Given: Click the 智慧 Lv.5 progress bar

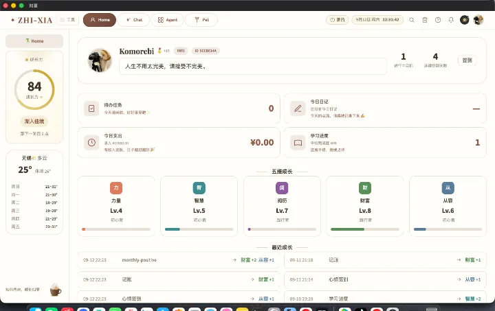Looking at the screenshot, I should click(x=199, y=229).
